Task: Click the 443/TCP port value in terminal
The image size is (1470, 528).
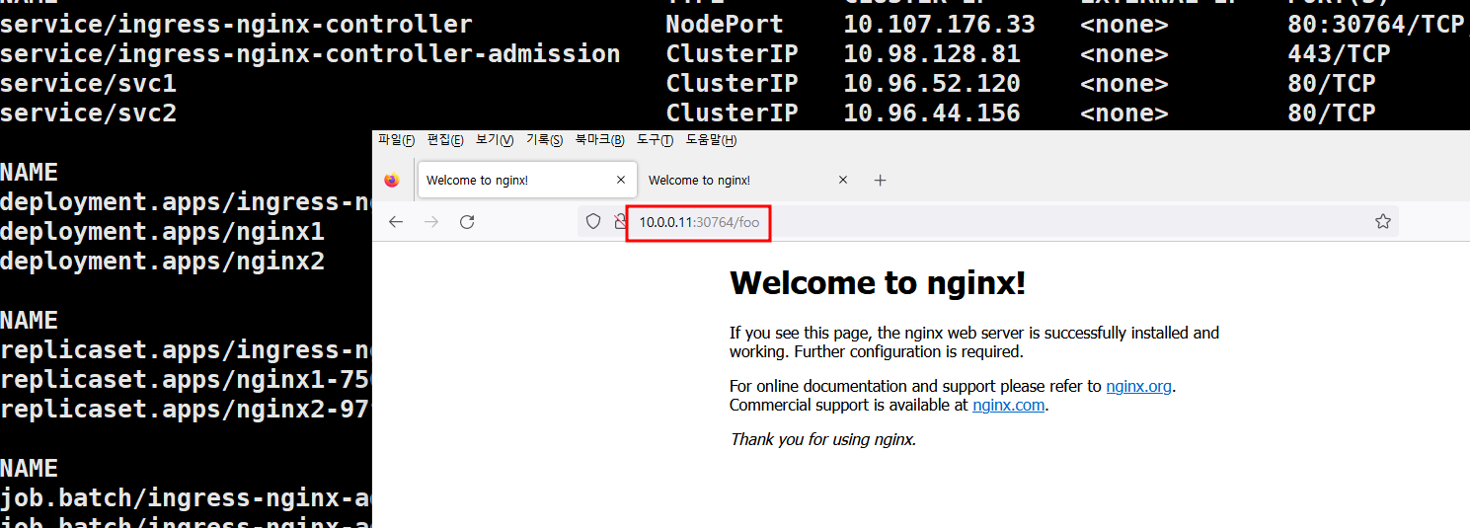Action: click(x=1339, y=54)
